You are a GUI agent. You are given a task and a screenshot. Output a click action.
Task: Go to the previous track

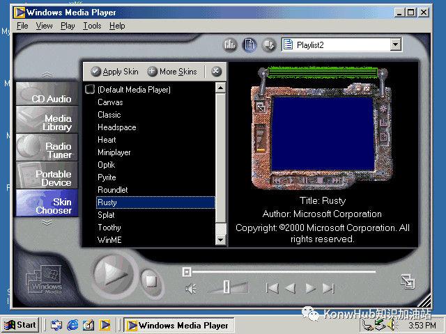coord(272,289)
